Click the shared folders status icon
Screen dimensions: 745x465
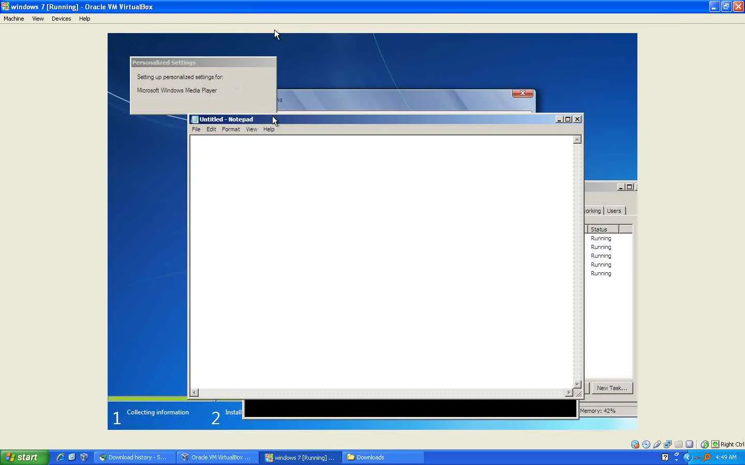(x=679, y=444)
